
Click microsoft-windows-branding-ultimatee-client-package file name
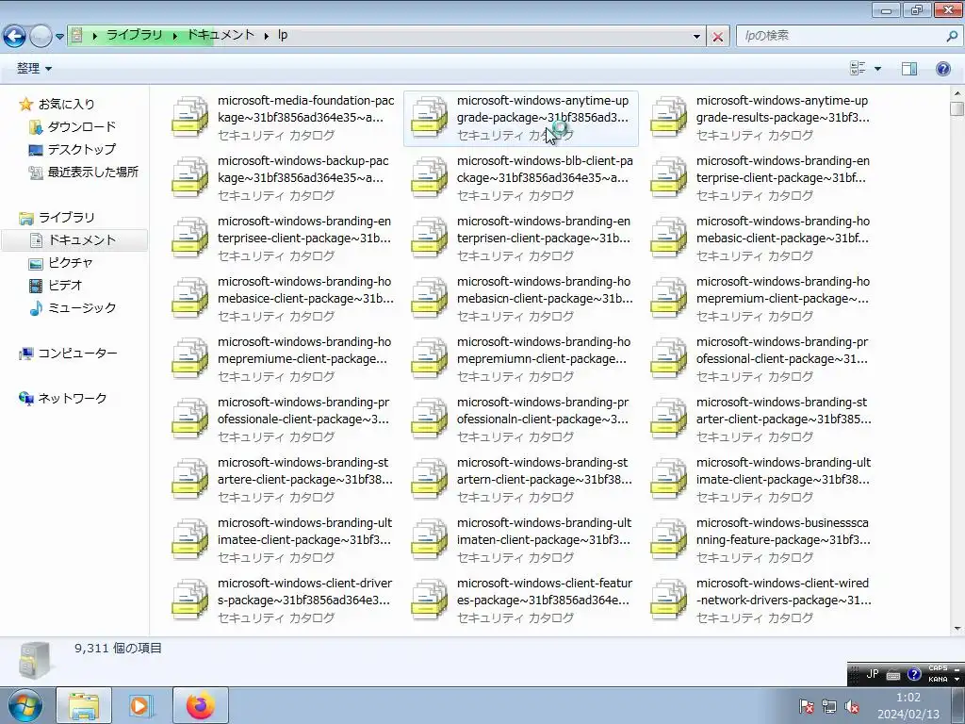point(305,532)
